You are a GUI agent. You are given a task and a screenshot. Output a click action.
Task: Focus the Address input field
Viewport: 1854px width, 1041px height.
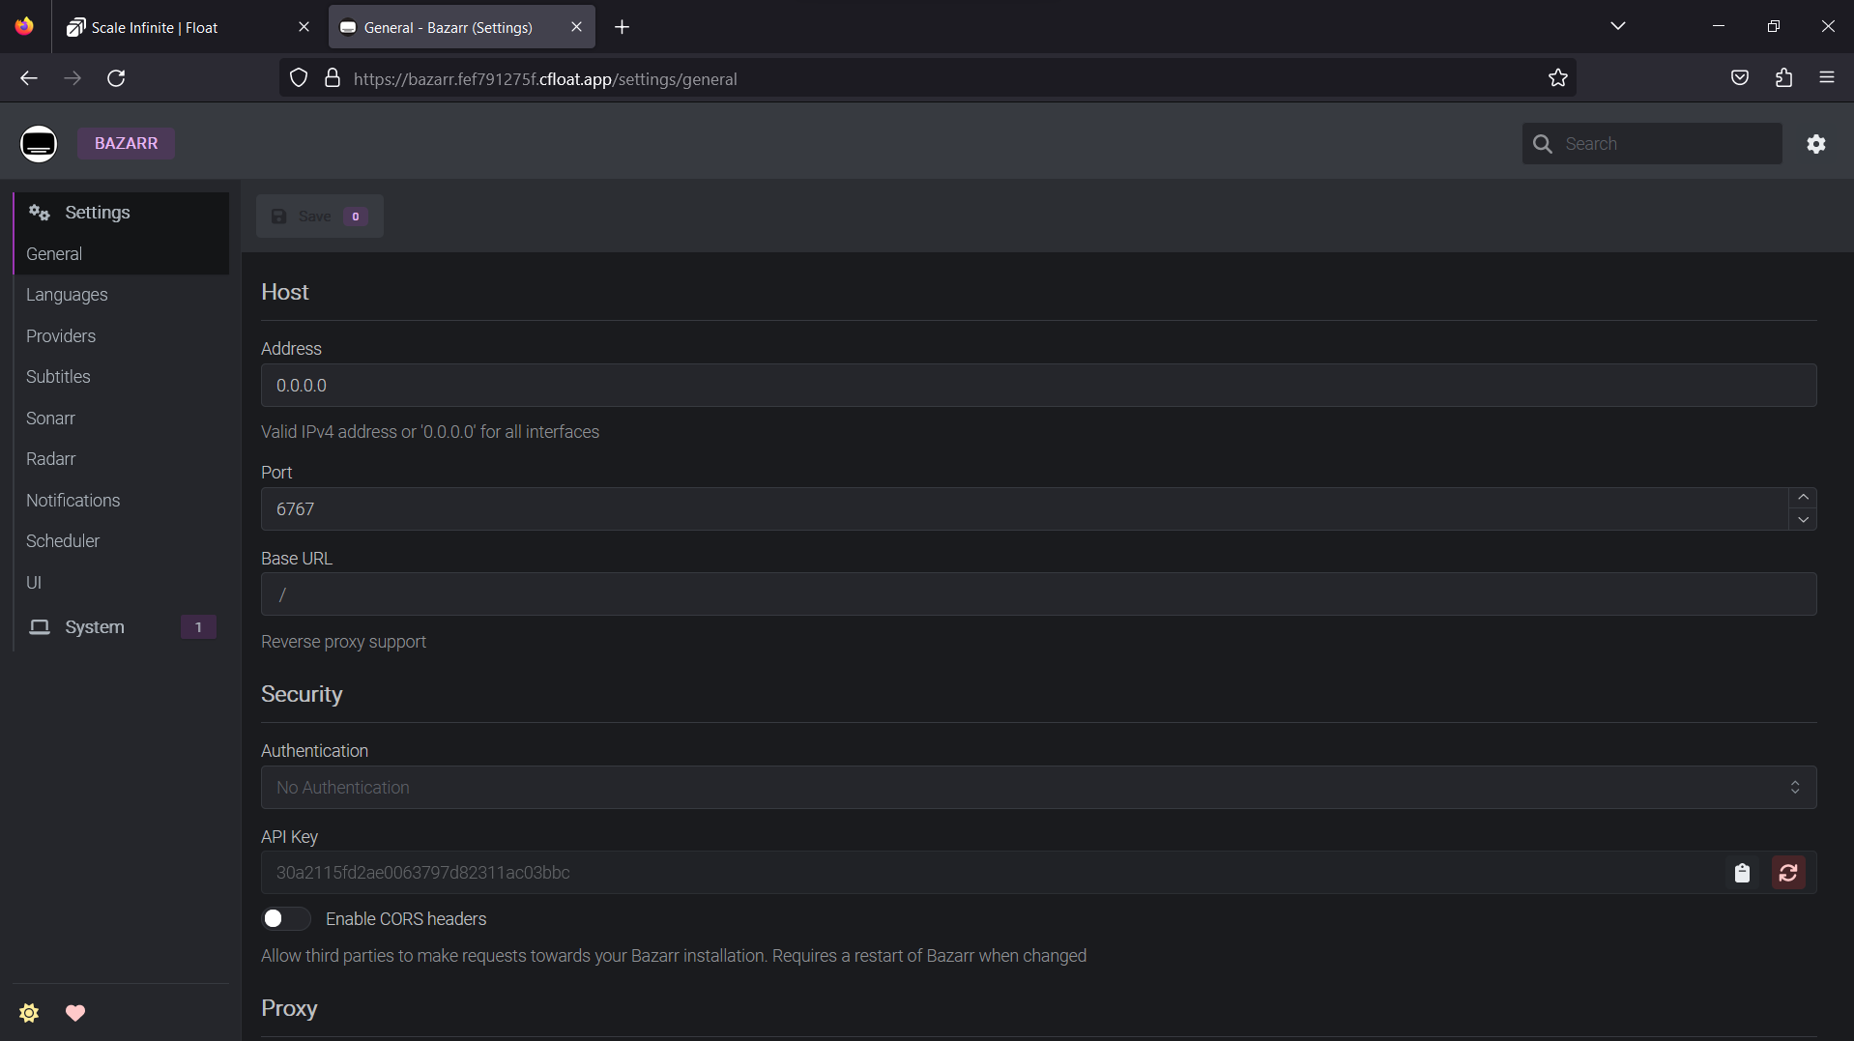tap(1038, 385)
